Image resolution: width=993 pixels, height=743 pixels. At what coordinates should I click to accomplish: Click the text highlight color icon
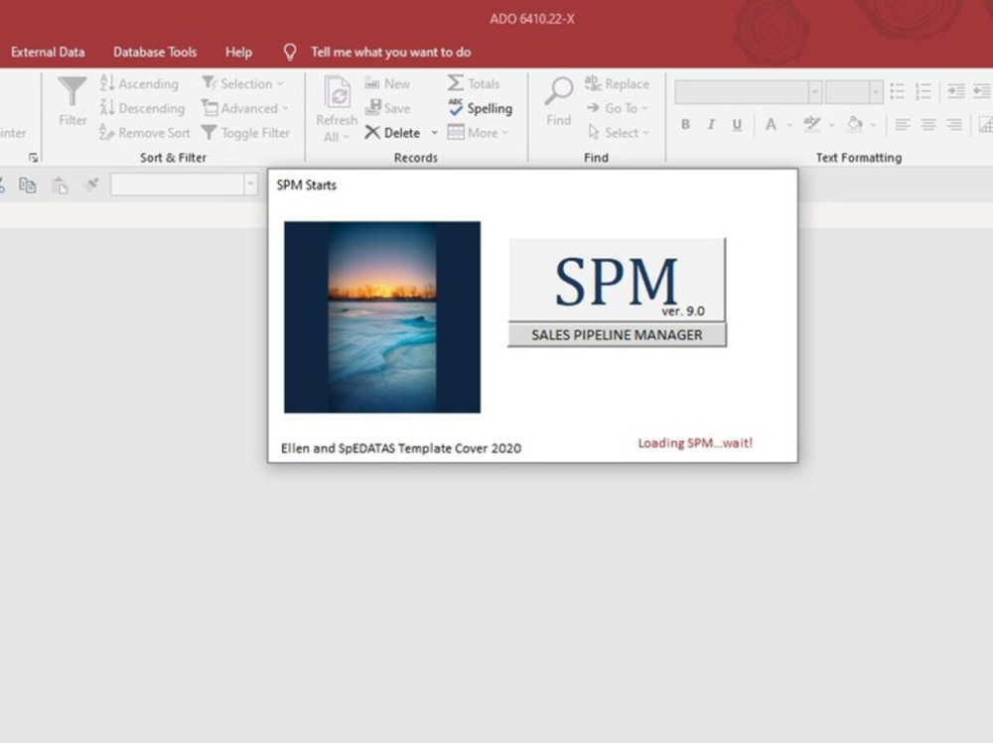(x=812, y=124)
